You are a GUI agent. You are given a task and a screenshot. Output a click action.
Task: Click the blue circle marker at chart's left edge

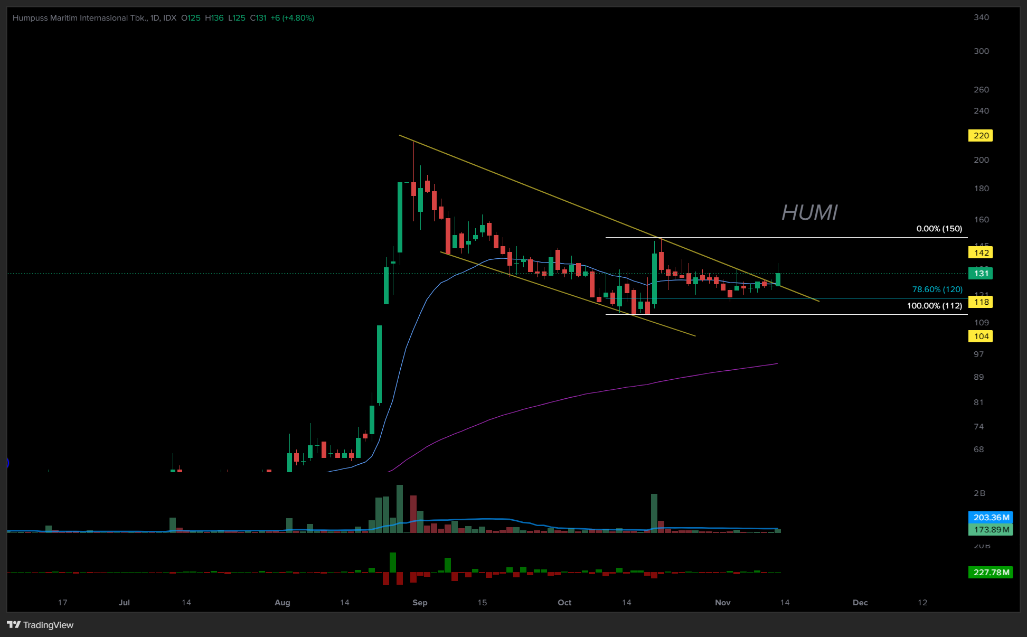(x=7, y=463)
